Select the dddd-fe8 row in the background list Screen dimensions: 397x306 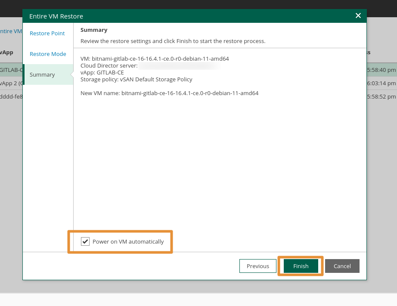(11, 96)
